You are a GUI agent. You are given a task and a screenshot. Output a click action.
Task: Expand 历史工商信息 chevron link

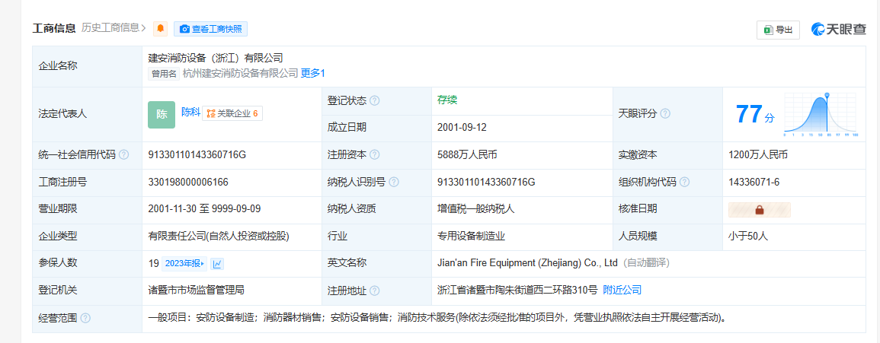click(114, 27)
